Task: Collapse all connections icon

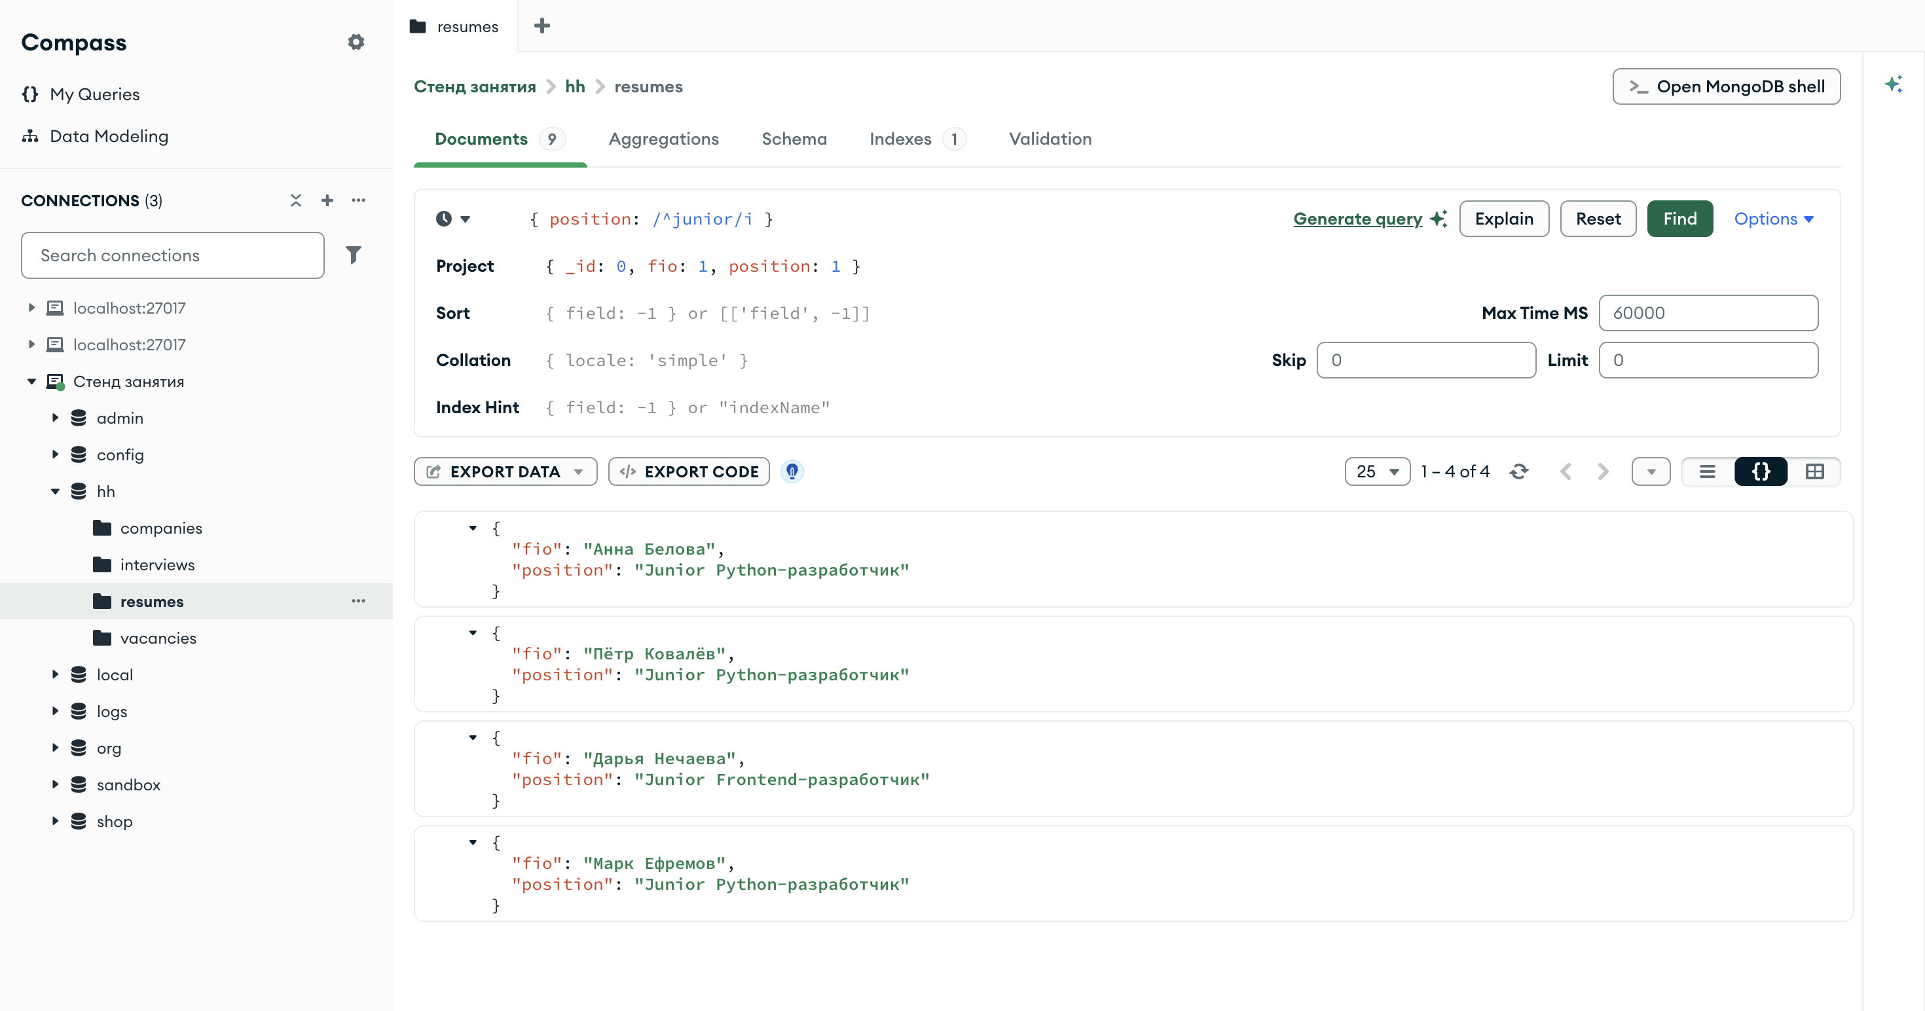Action: pos(296,200)
